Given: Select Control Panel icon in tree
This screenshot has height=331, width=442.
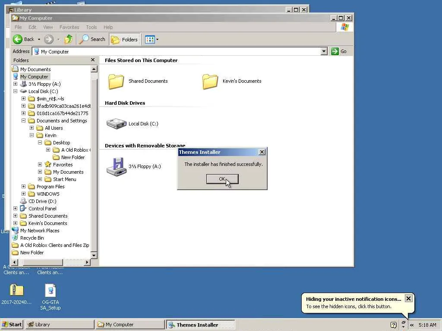Looking at the screenshot, I should [x=23, y=208].
